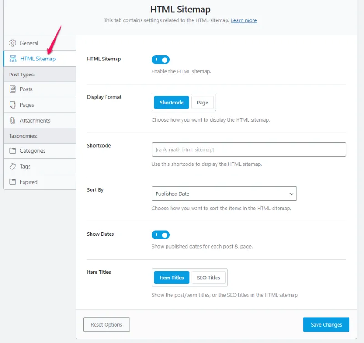Disable the HTML Sitemap toggle
This screenshot has width=364, height=343.
click(160, 59)
